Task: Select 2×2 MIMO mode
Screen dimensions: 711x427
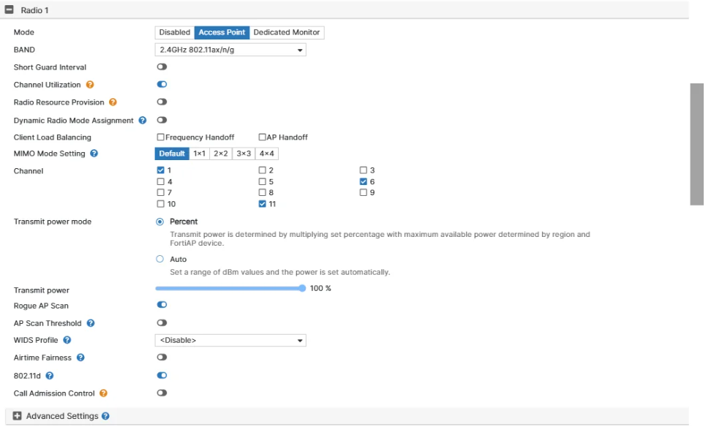Action: point(221,154)
